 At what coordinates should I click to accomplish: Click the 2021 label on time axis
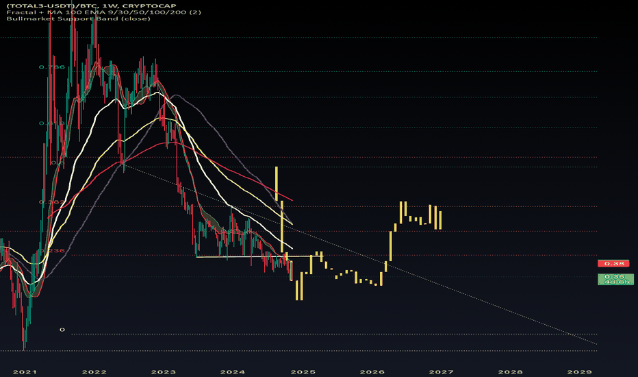[x=25, y=372]
